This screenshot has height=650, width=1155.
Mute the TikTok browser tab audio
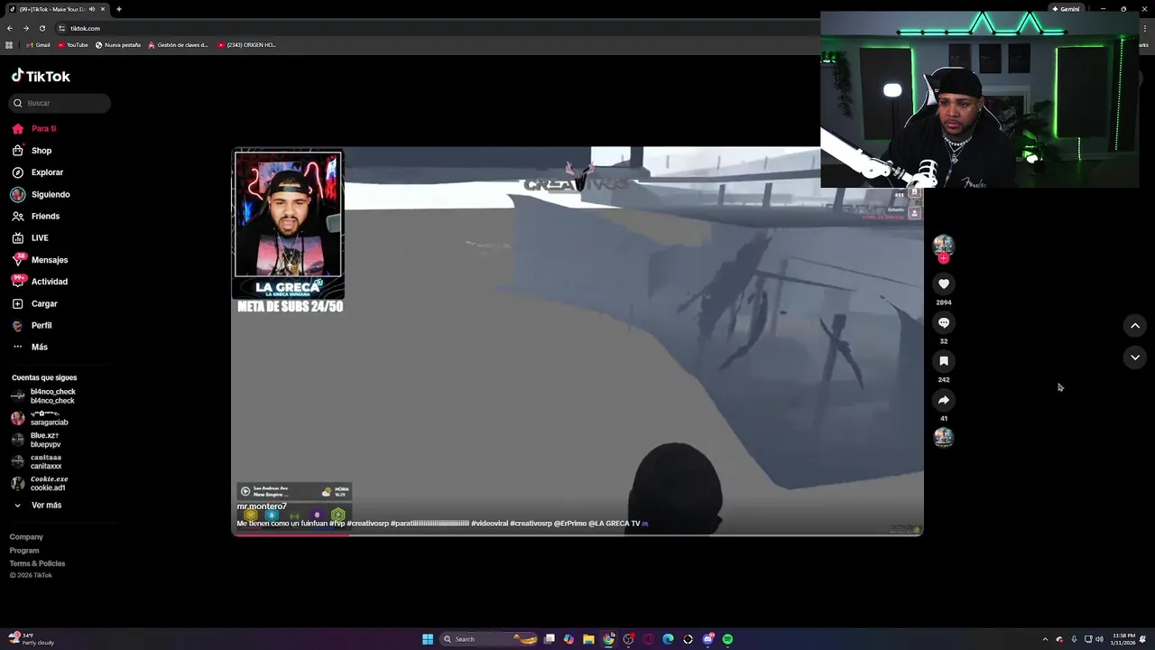click(x=92, y=9)
